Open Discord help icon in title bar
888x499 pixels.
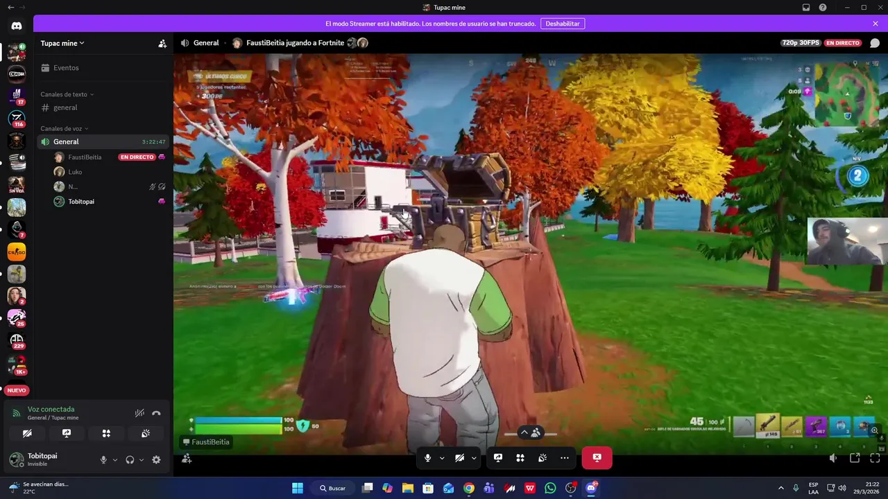(x=823, y=8)
